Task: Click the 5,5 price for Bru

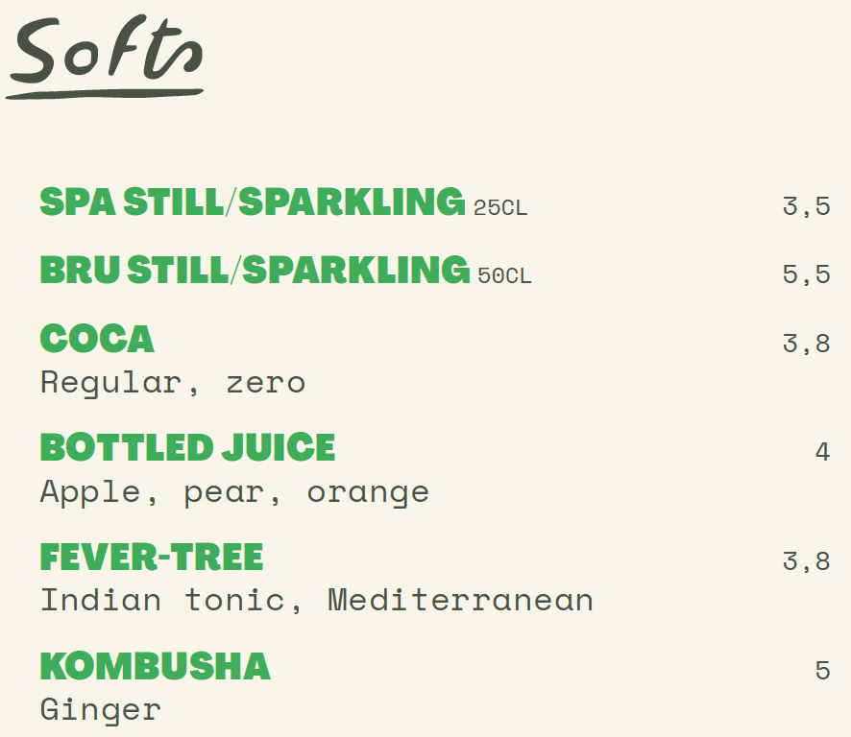Action: (x=806, y=273)
